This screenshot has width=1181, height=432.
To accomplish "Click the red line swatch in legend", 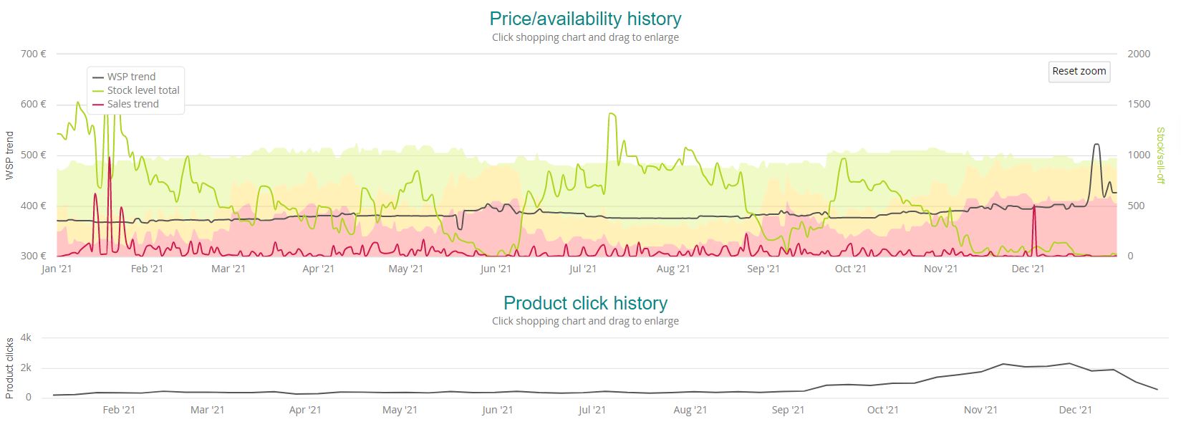I will click(x=99, y=105).
